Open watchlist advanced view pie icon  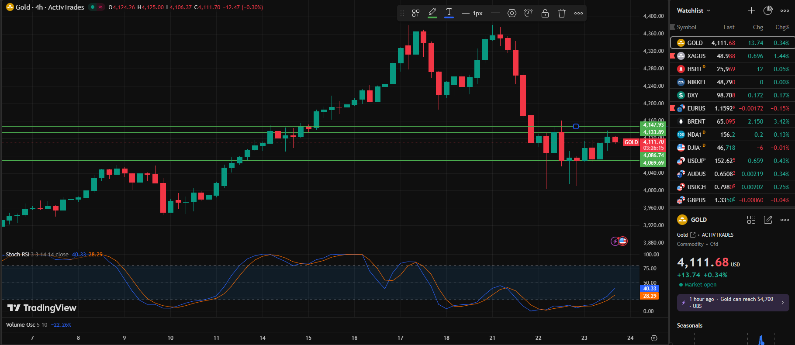pyautogui.click(x=767, y=10)
